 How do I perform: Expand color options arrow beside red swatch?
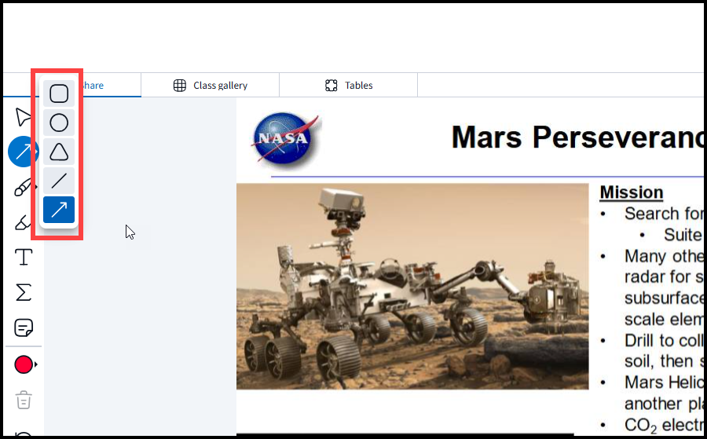[x=35, y=364]
